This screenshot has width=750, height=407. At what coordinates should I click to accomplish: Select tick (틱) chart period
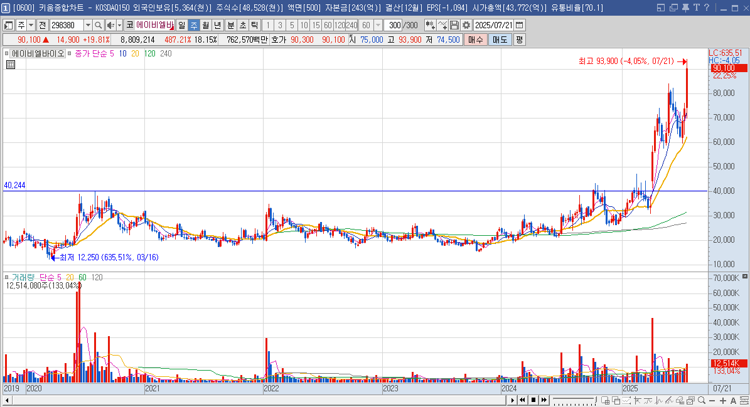255,25
